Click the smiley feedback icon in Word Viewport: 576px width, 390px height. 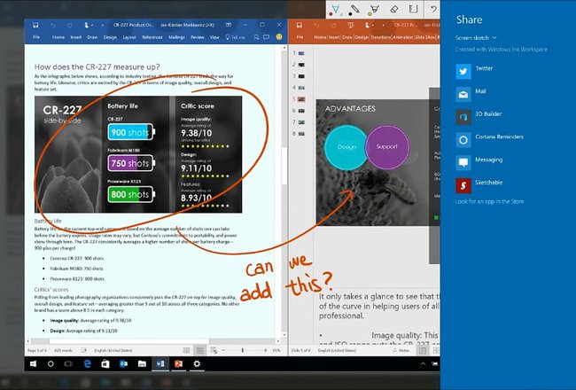pos(279,37)
